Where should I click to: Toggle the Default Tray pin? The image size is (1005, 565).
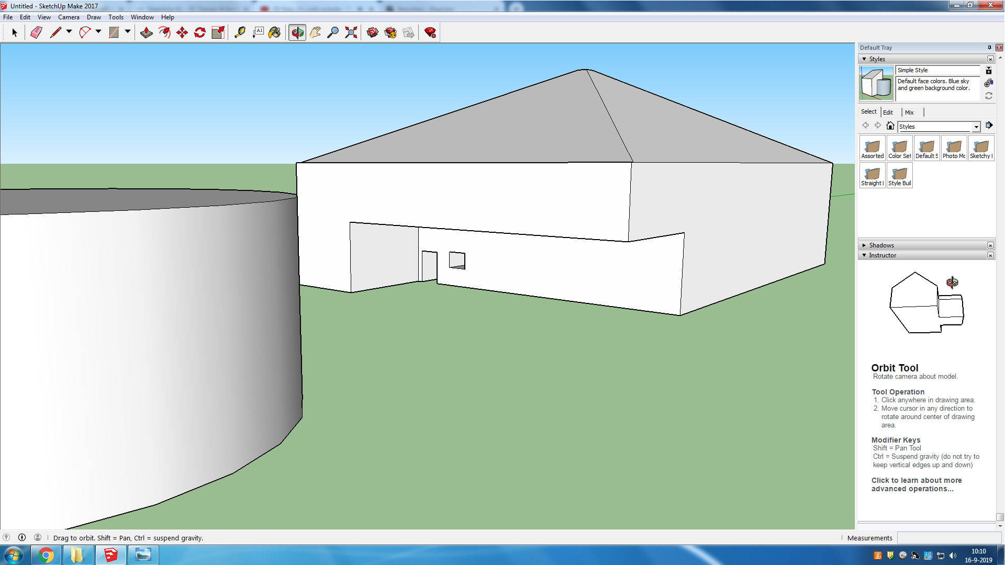(x=989, y=48)
